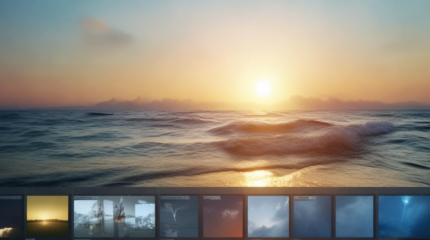The height and width of the screenshot is (240, 430).
Task: Choose the bright blue light beam thumbnail
Action: (x=404, y=216)
